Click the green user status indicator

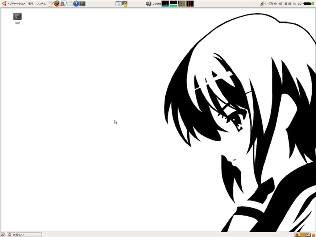(x=313, y=4)
